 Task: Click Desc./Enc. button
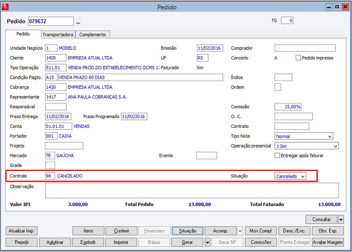pyautogui.click(x=294, y=231)
